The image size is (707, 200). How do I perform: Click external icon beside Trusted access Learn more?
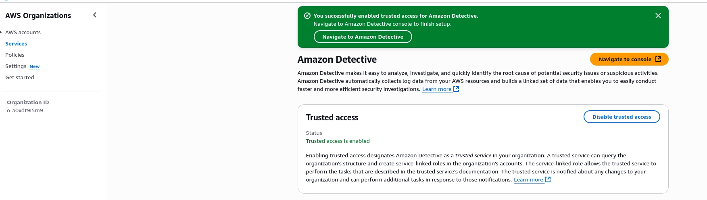[x=548, y=179]
